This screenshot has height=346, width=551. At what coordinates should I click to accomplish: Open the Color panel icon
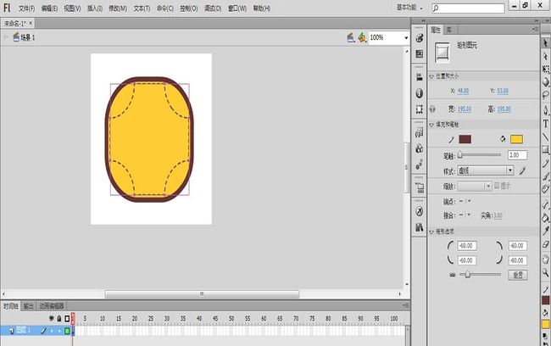pos(420,38)
